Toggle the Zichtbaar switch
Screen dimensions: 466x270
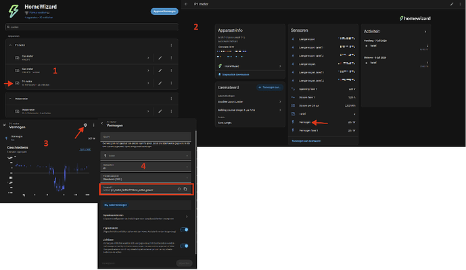point(184,246)
